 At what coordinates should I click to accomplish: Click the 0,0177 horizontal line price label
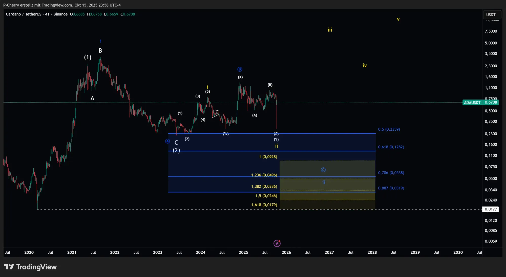(x=491, y=209)
